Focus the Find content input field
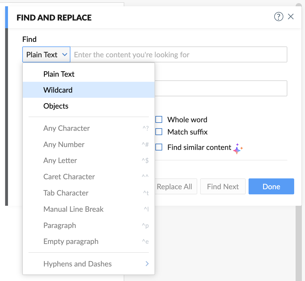This screenshot has height=281, width=305. (x=179, y=54)
